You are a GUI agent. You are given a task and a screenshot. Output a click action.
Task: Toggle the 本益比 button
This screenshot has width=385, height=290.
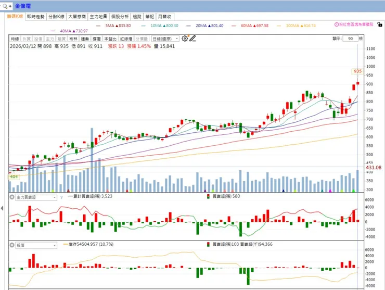point(110,39)
